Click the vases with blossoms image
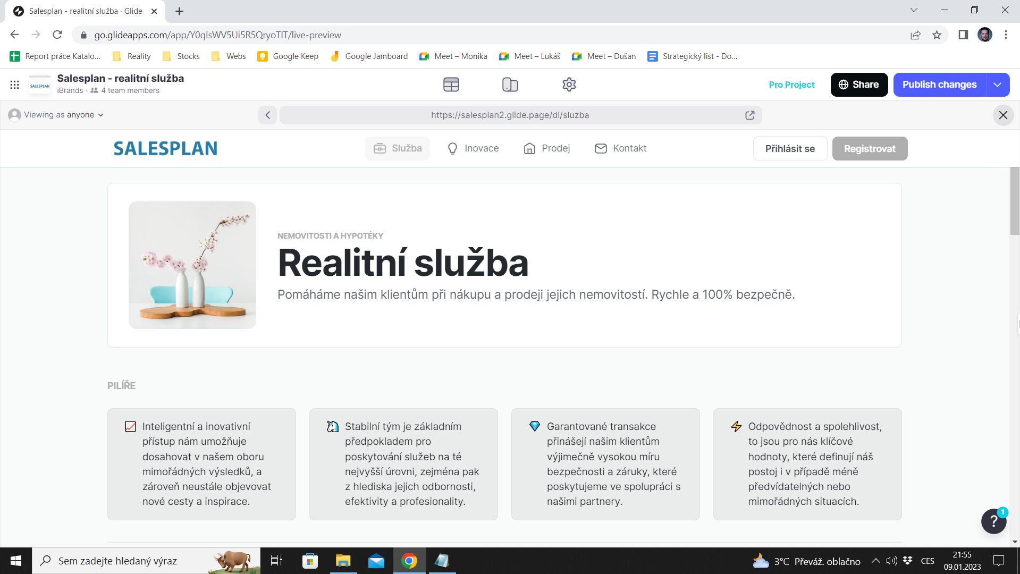Image resolution: width=1020 pixels, height=574 pixels. point(192,265)
